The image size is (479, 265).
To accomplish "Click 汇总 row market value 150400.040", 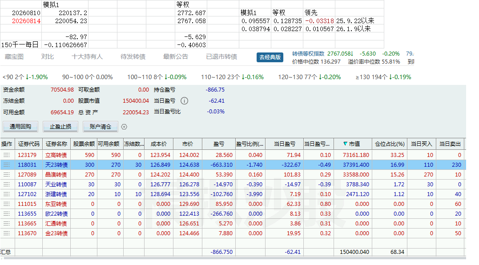I will (x=354, y=252).
